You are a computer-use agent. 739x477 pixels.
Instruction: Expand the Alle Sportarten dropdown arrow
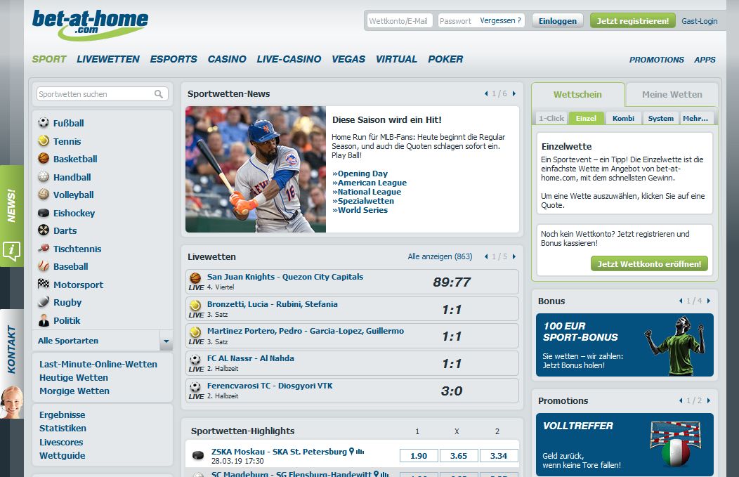click(166, 340)
